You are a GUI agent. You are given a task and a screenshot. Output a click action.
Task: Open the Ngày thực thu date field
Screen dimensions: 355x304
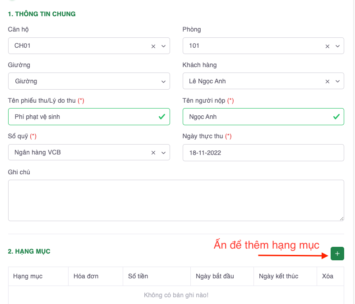point(263,153)
